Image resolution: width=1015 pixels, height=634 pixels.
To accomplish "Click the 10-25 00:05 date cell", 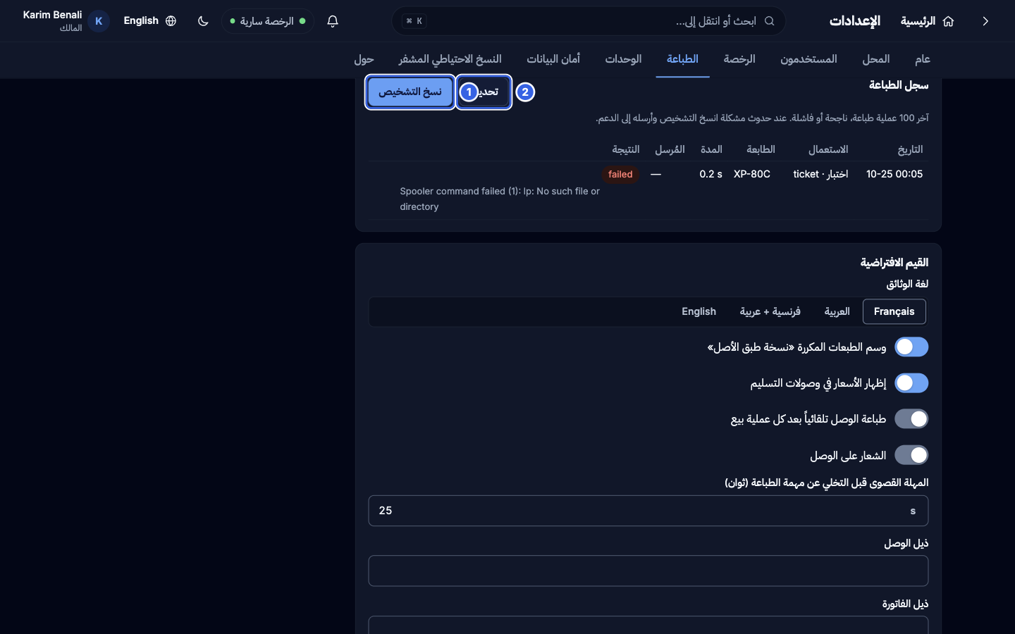I will [x=894, y=174].
